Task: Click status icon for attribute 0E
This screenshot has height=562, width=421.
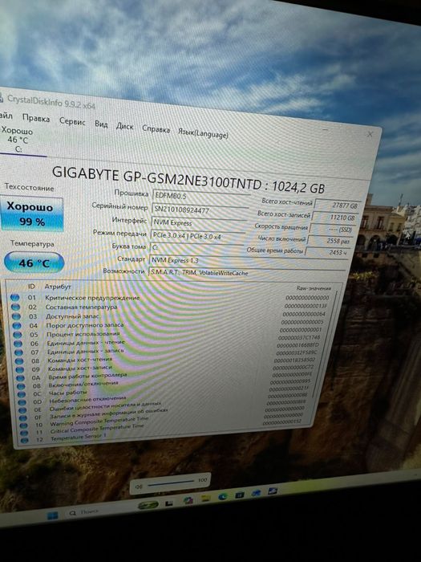Action: [23, 410]
